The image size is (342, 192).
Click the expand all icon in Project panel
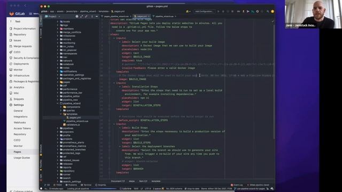pos(82,17)
